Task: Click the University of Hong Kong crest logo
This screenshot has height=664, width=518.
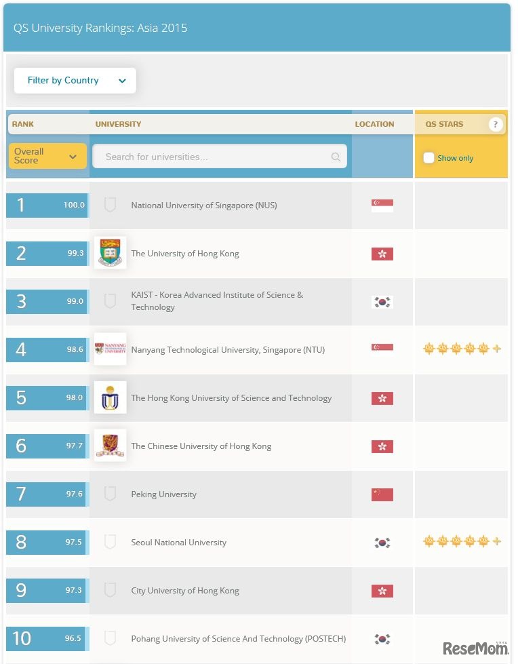Action: (110, 253)
